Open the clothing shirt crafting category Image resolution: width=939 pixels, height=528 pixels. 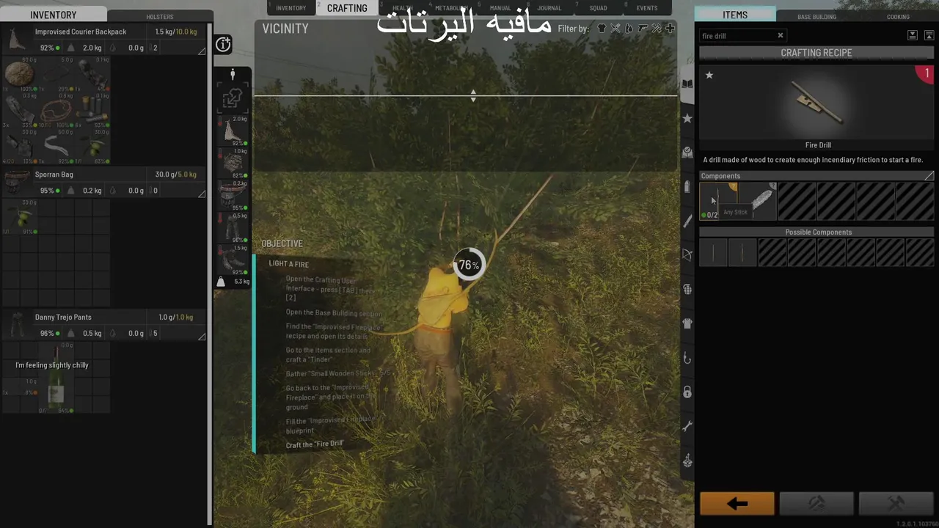click(x=687, y=323)
